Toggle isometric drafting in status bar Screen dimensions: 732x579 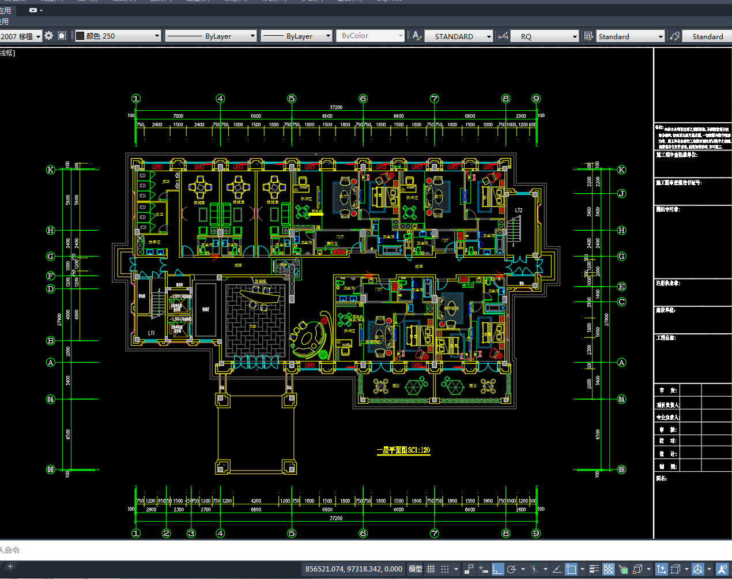pyautogui.click(x=534, y=569)
